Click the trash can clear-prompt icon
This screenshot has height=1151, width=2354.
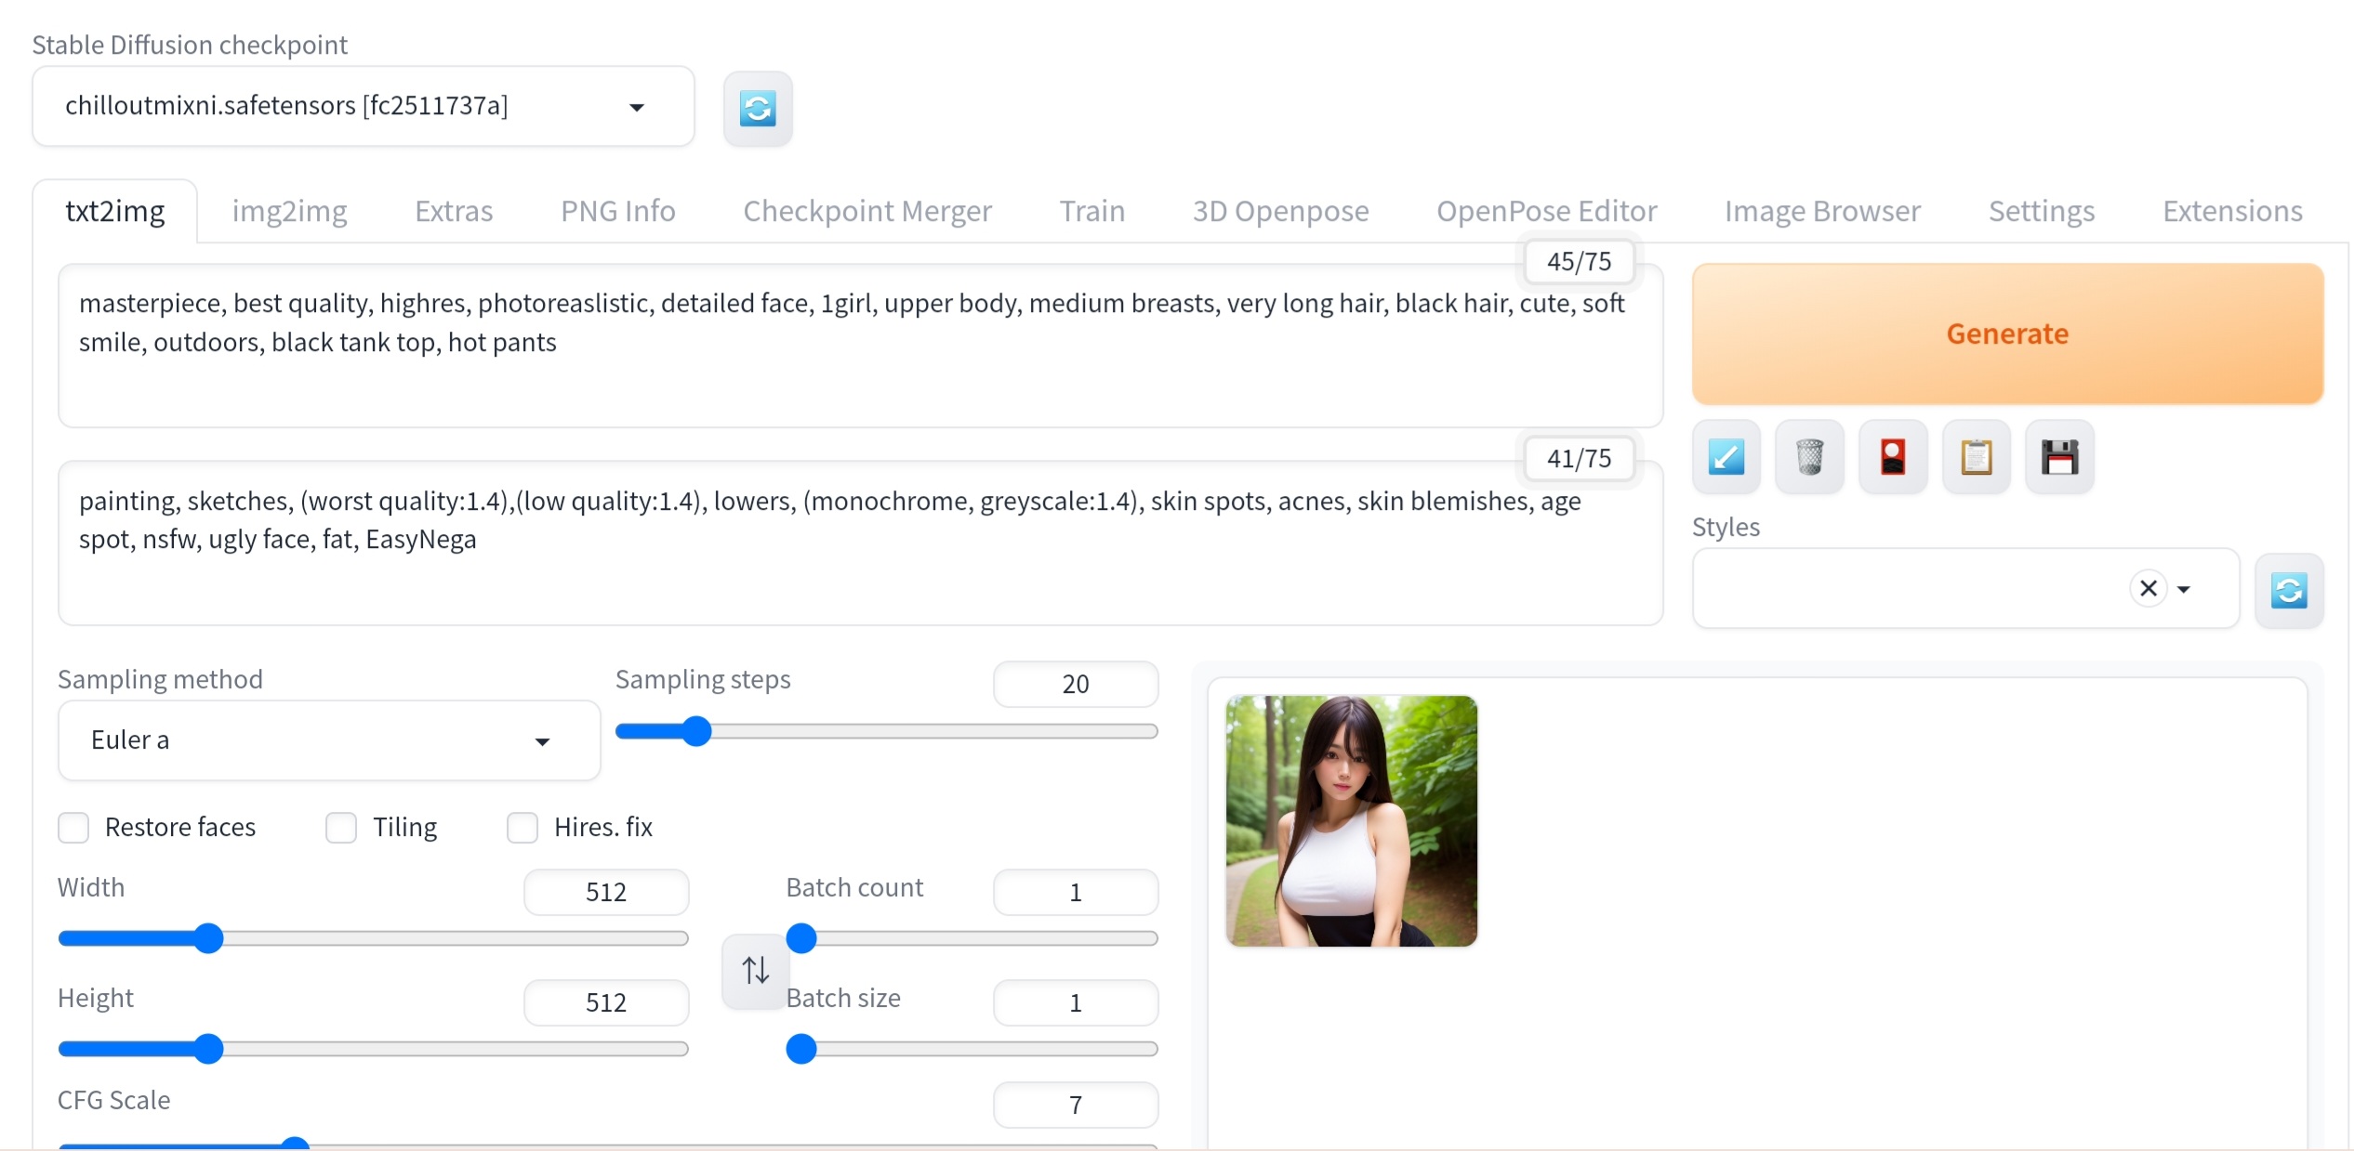tap(1809, 457)
